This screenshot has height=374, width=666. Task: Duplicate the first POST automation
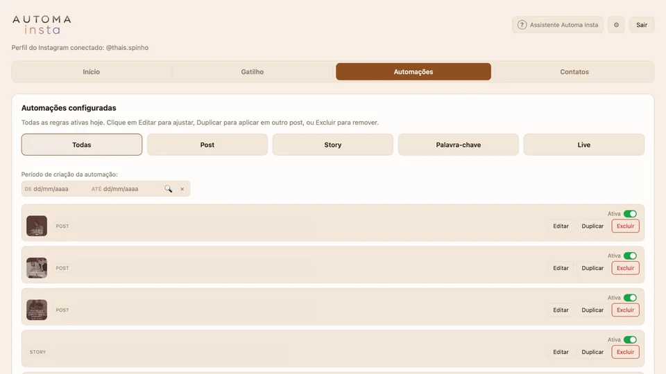pos(592,226)
